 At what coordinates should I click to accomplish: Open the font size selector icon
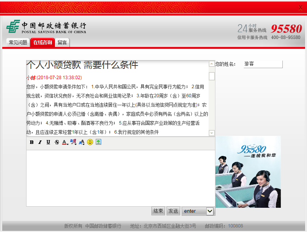pos(82,142)
